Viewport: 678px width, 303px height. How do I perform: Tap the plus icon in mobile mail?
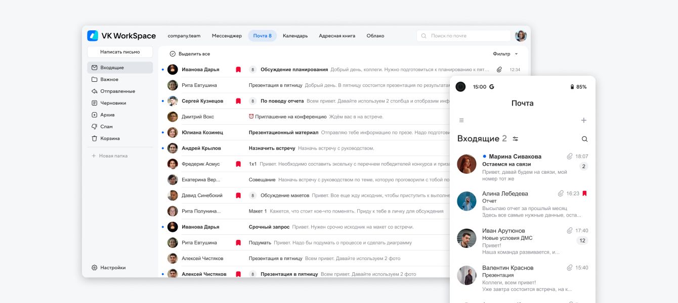[583, 120]
